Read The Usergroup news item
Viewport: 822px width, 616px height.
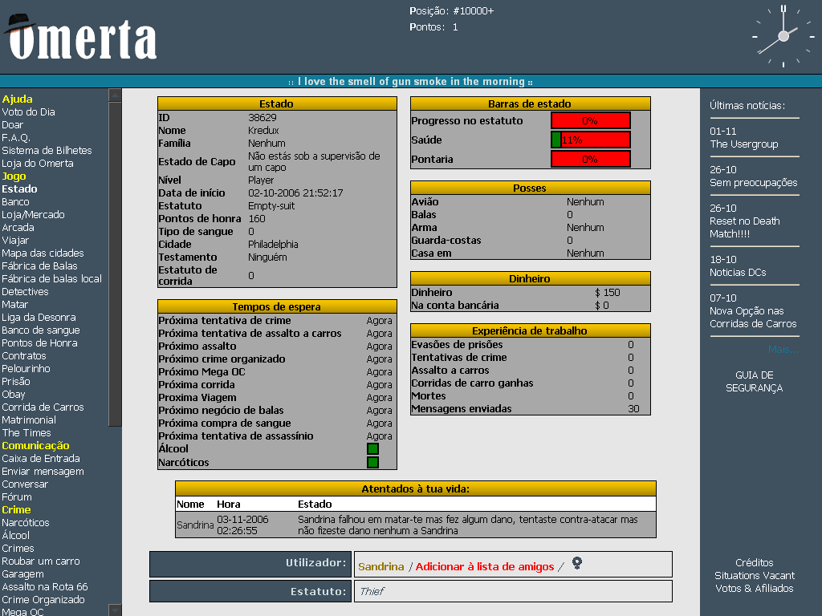(x=743, y=144)
